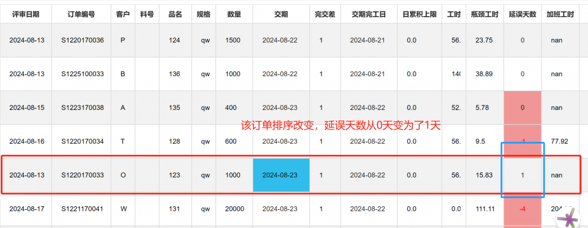Select order number S1220170036 cell
This screenshot has height=228, width=588.
point(83,40)
